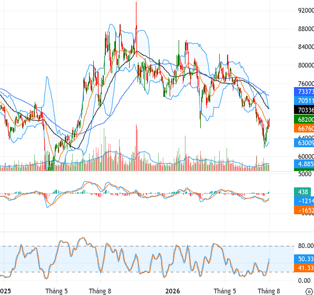Viewport: 314px width, 295px height.
Task: Click the orange 66760 price label
Action: [304, 128]
